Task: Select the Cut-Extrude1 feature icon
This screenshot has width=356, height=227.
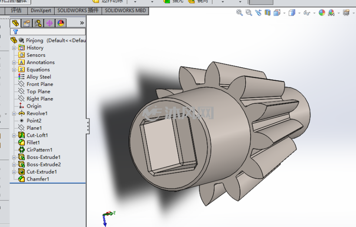Action: [x=22, y=171]
